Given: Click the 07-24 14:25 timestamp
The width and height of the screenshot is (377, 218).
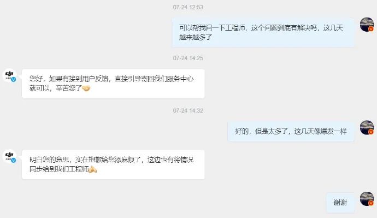Looking at the screenshot, I should tap(188, 58).
